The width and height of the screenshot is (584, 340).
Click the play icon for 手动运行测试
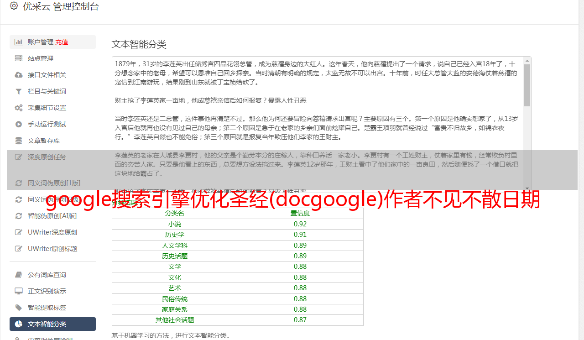[x=19, y=124]
